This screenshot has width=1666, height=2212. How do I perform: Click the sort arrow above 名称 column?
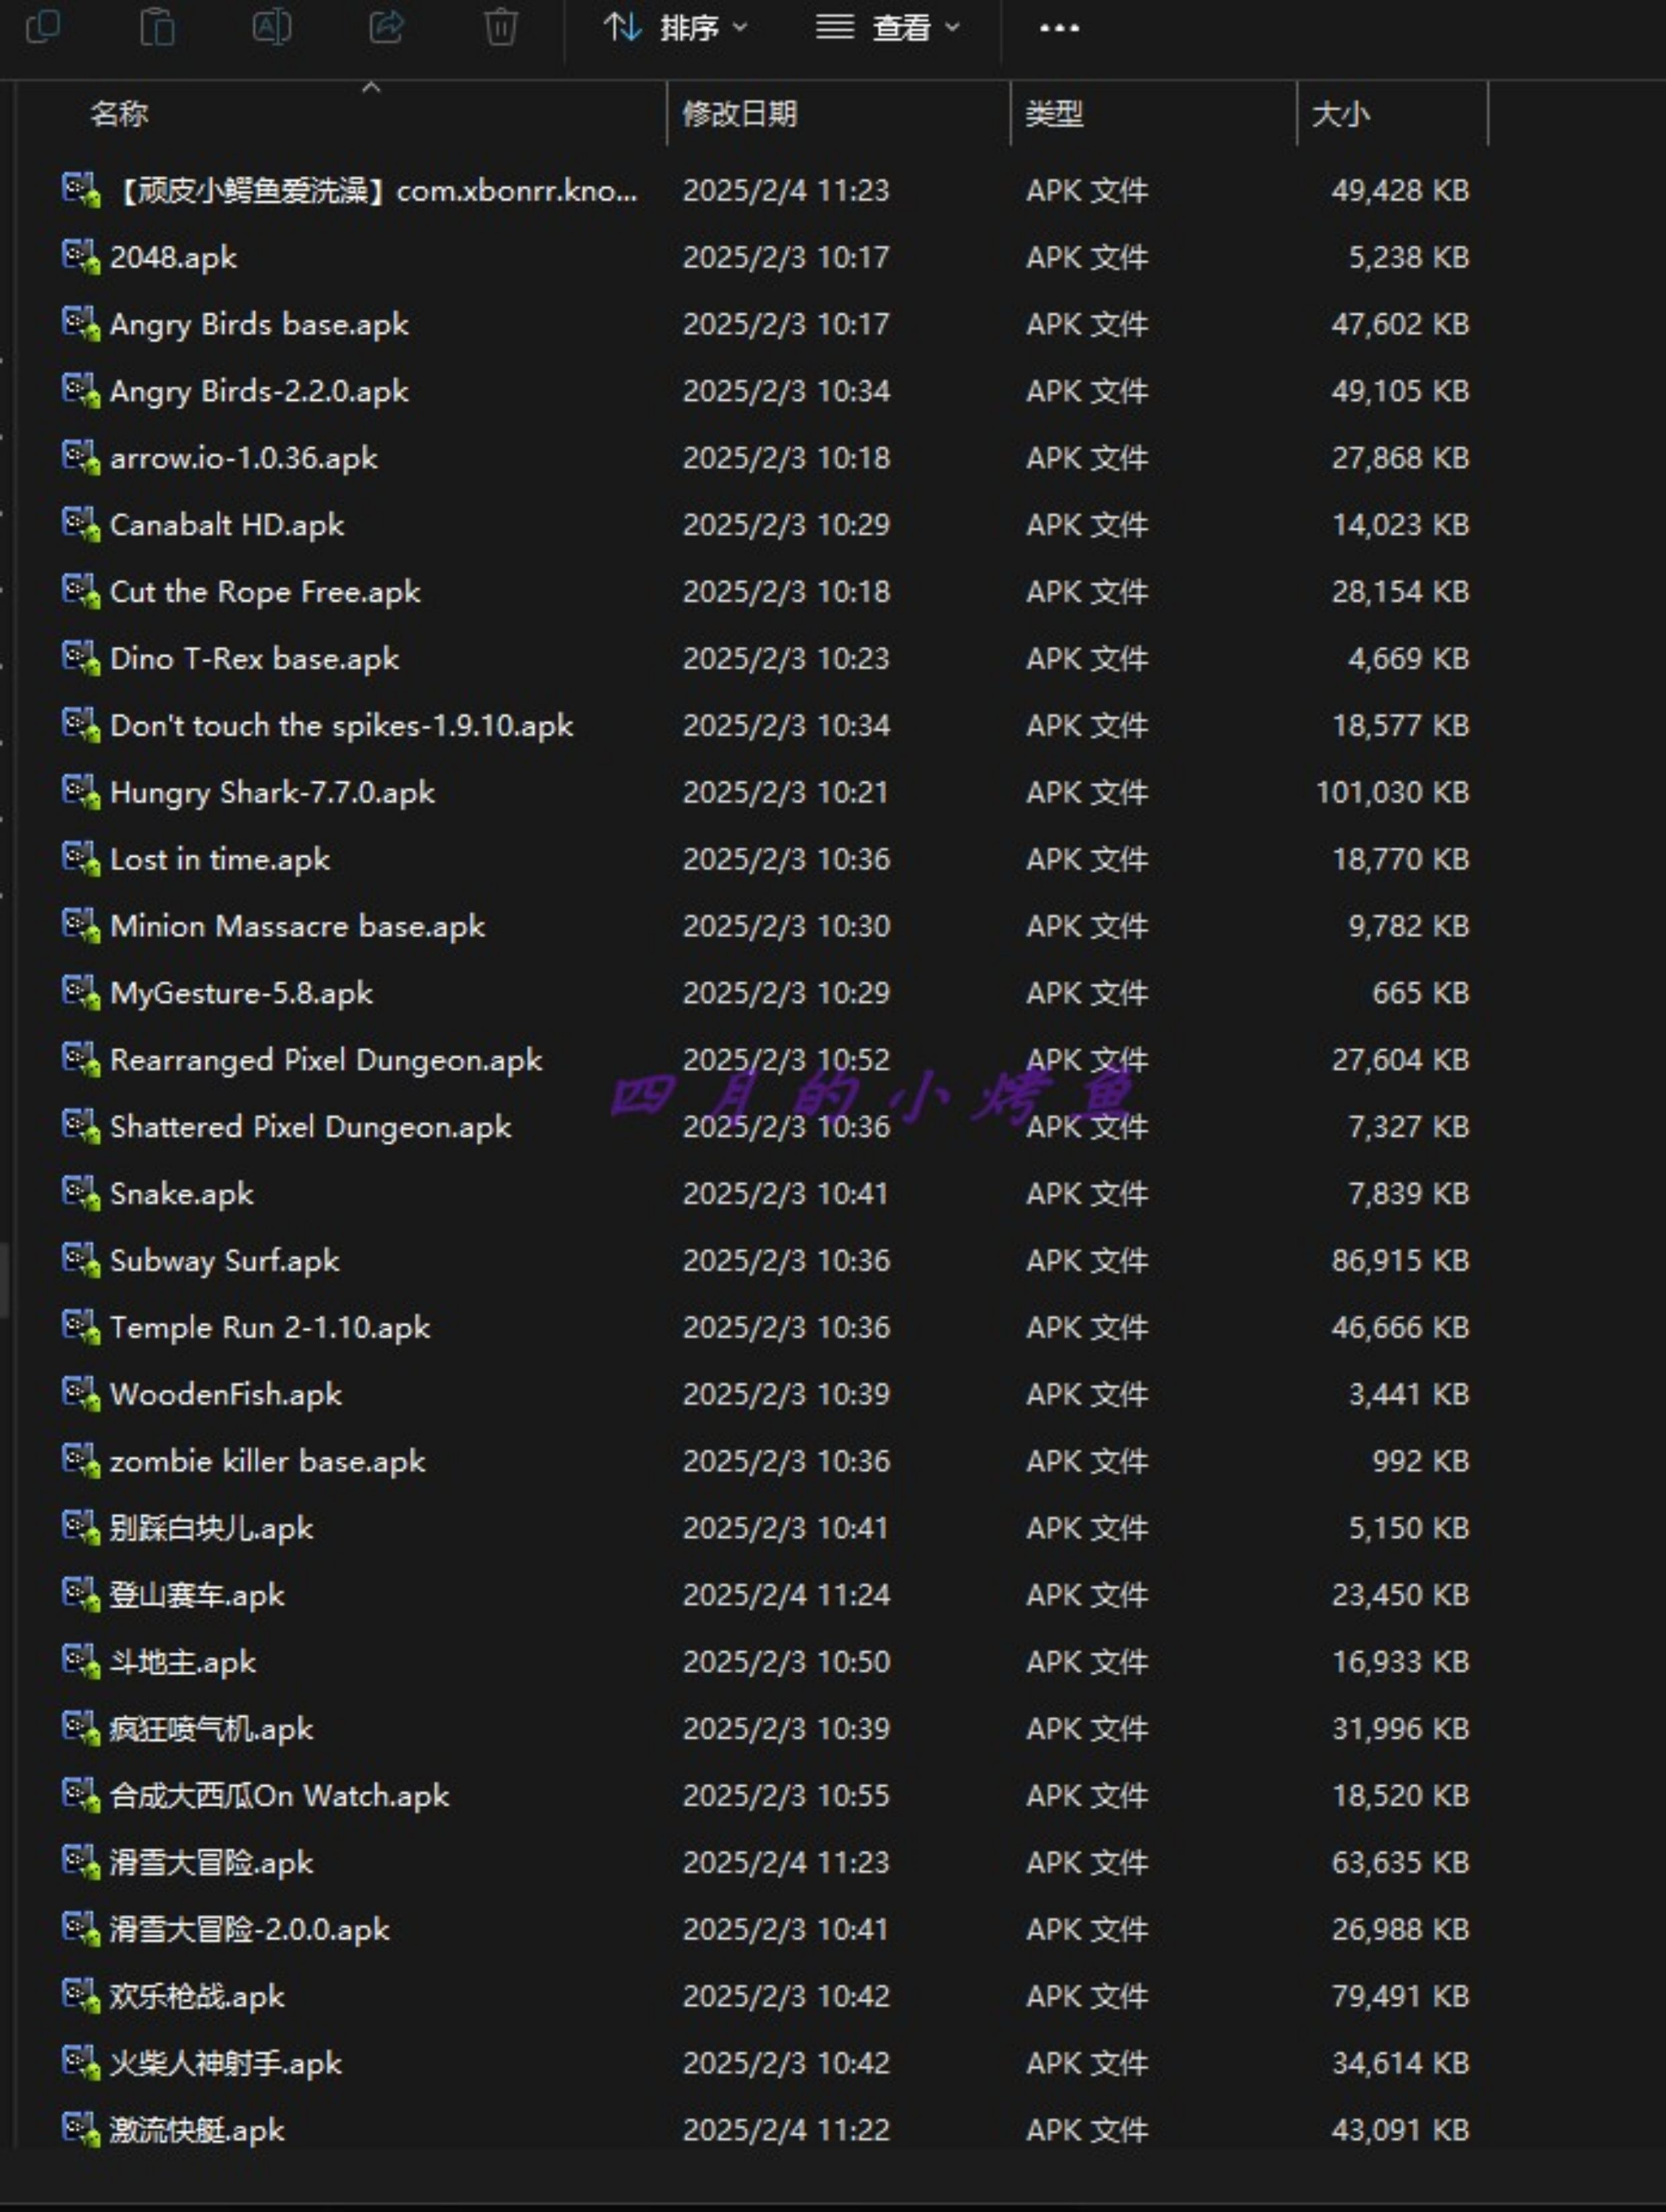click(x=371, y=88)
